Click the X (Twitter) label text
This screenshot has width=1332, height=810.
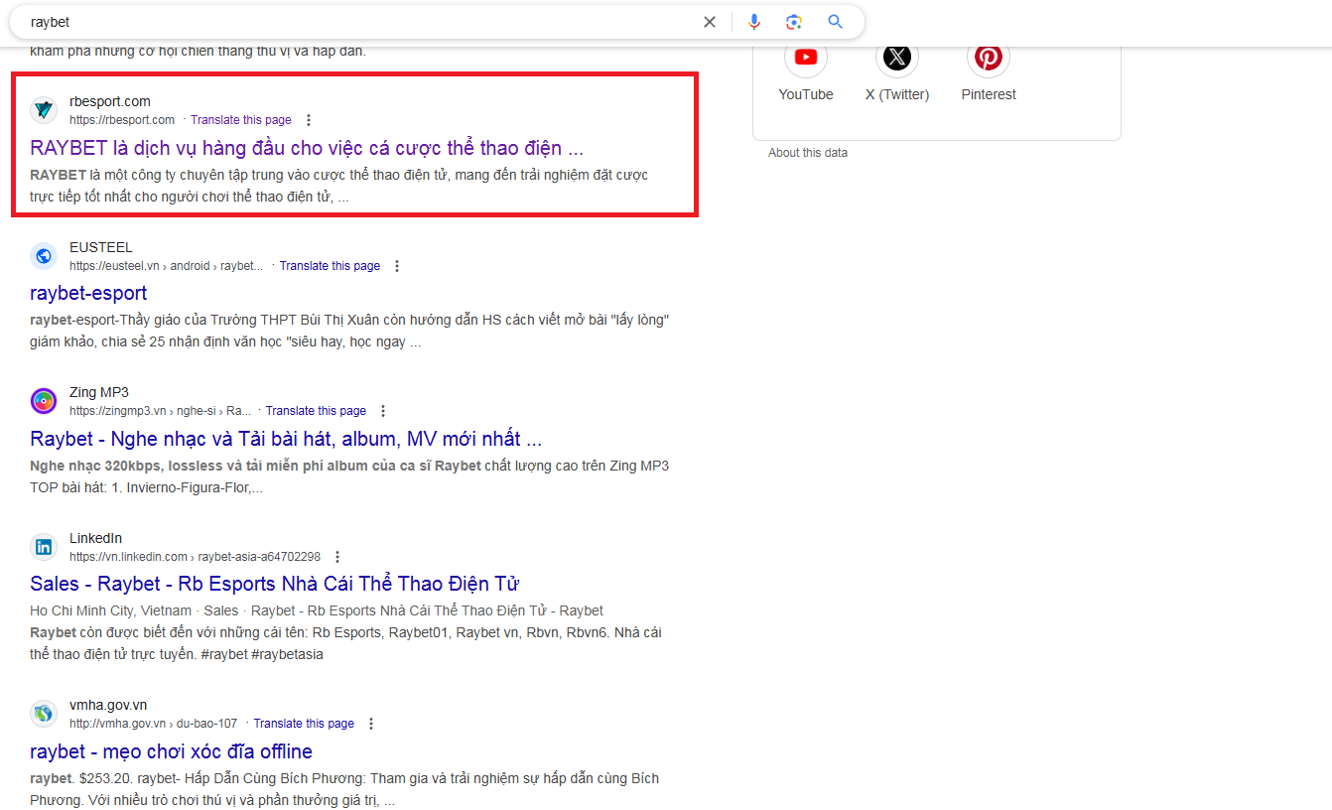(897, 94)
